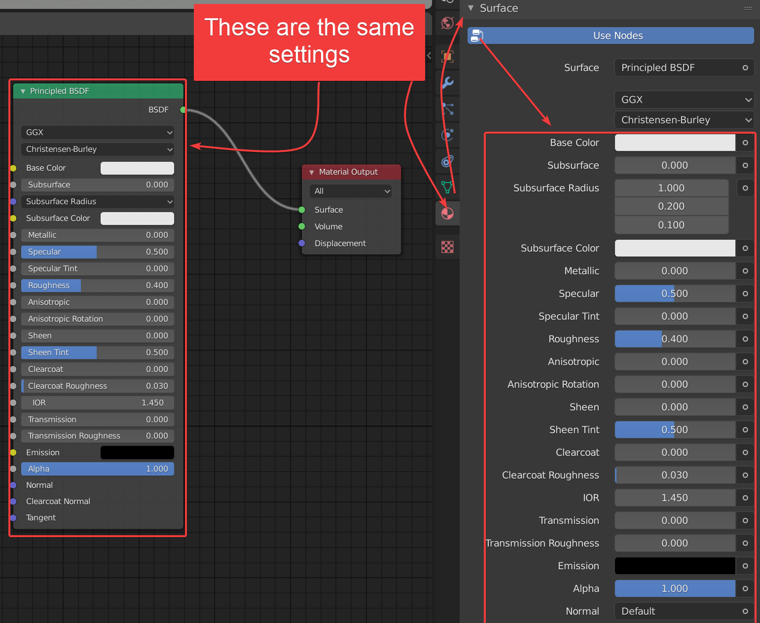760x623 pixels.
Task: Toggle animation keyframe dot for Roughness
Action: (745, 339)
